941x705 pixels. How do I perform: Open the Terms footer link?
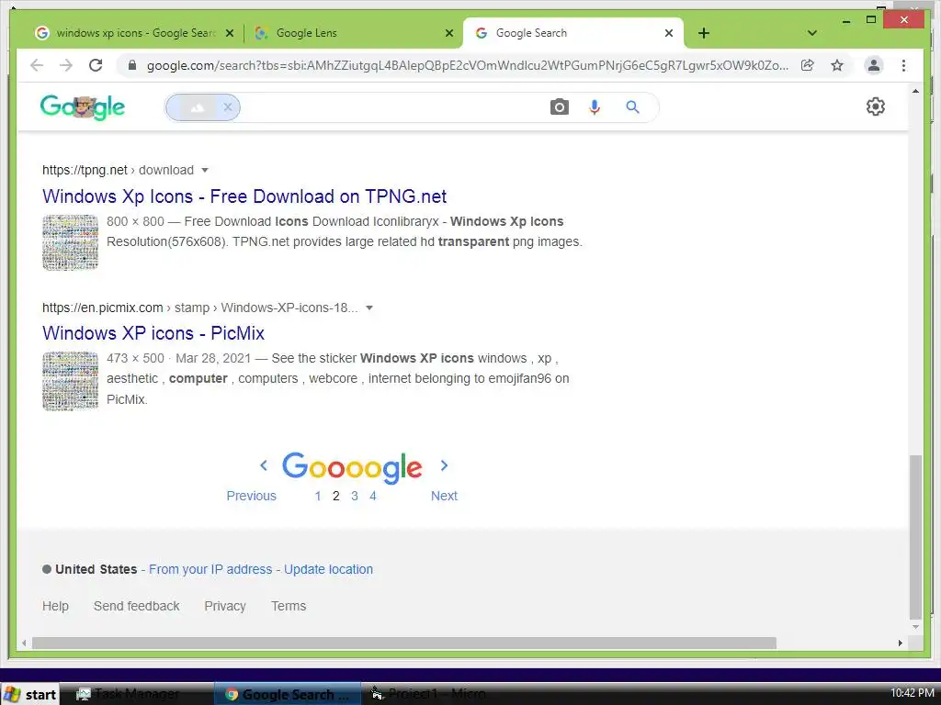[288, 606]
